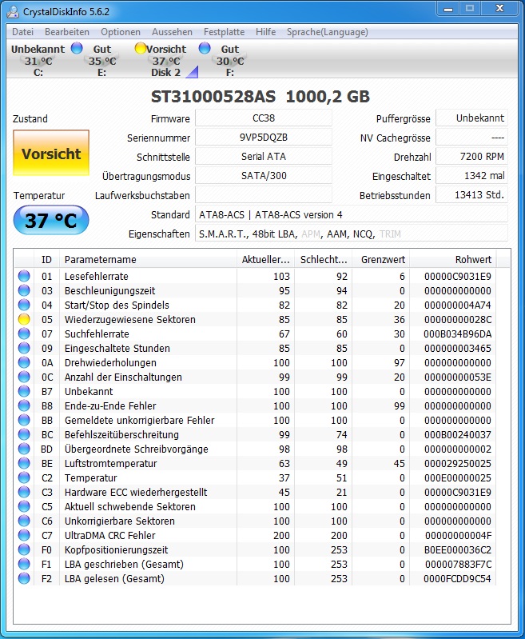Open the Optionen menu

121,32
